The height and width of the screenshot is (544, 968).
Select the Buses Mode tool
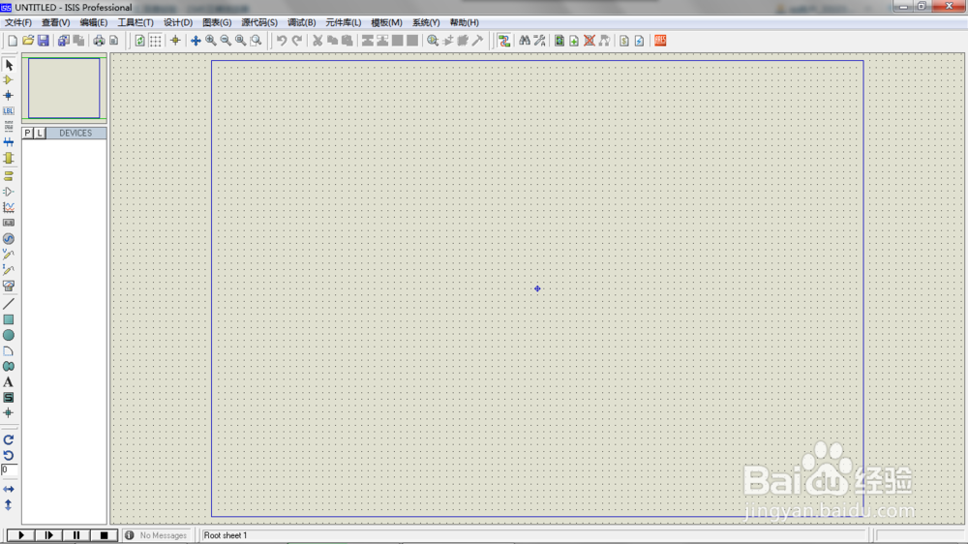pos(9,142)
